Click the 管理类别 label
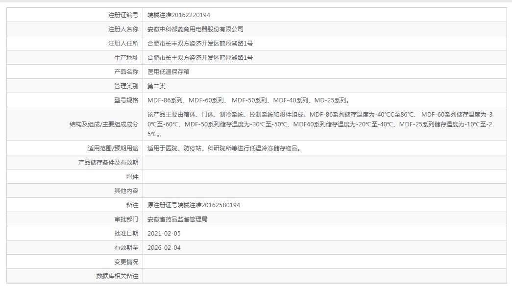This screenshot has width=512, height=288. (126, 86)
